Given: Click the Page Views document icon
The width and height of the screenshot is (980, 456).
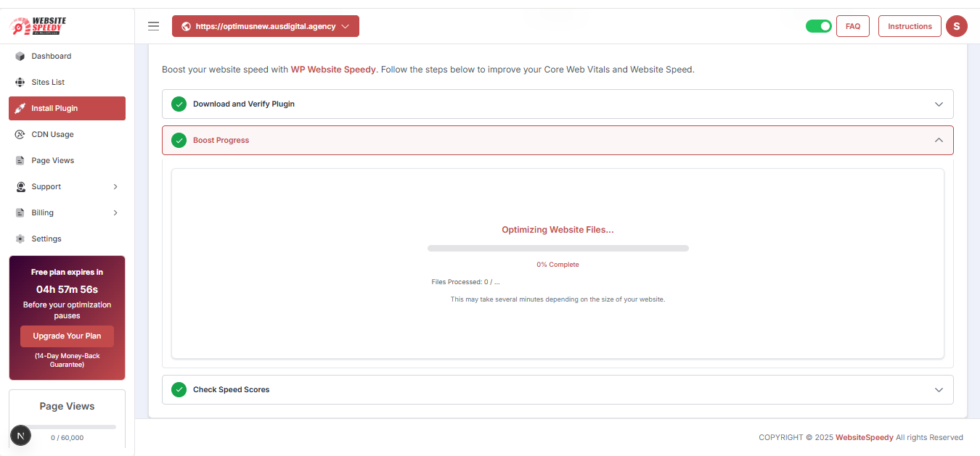Looking at the screenshot, I should pyautogui.click(x=20, y=160).
